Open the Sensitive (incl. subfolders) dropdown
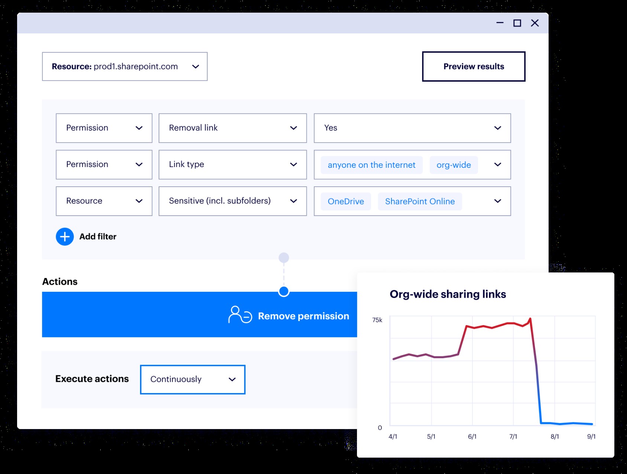The width and height of the screenshot is (627, 474). 233,201
